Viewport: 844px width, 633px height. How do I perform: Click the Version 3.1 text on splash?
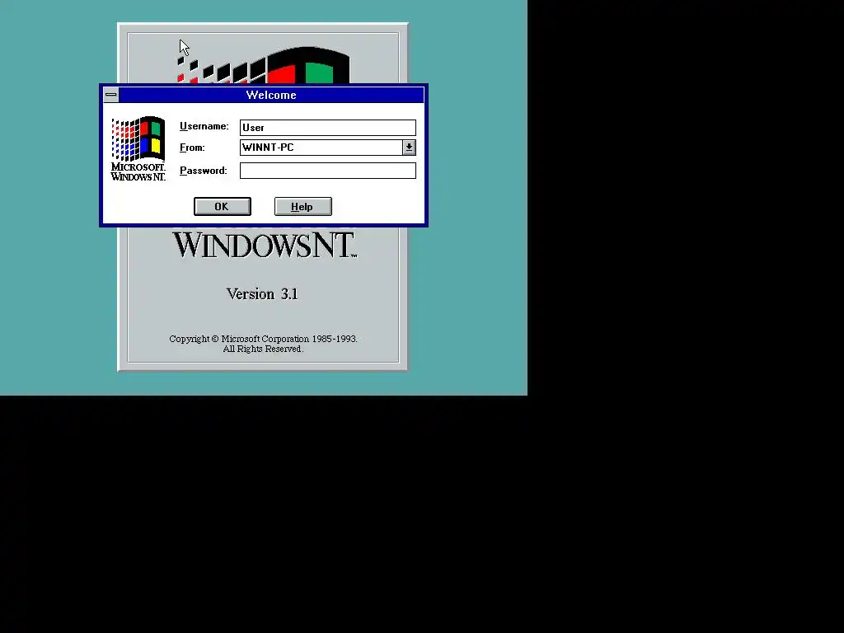[262, 294]
